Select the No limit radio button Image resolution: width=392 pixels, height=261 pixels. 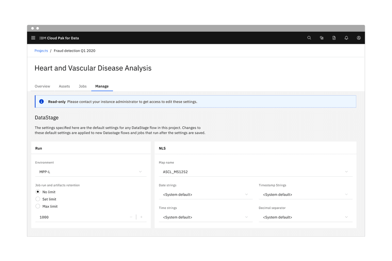pyautogui.click(x=37, y=192)
